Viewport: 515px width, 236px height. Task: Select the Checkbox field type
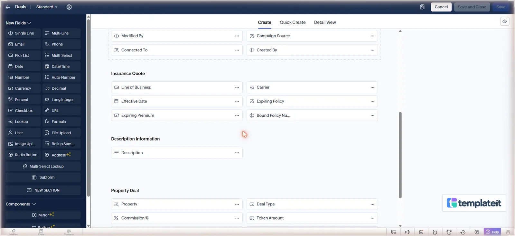point(23,111)
